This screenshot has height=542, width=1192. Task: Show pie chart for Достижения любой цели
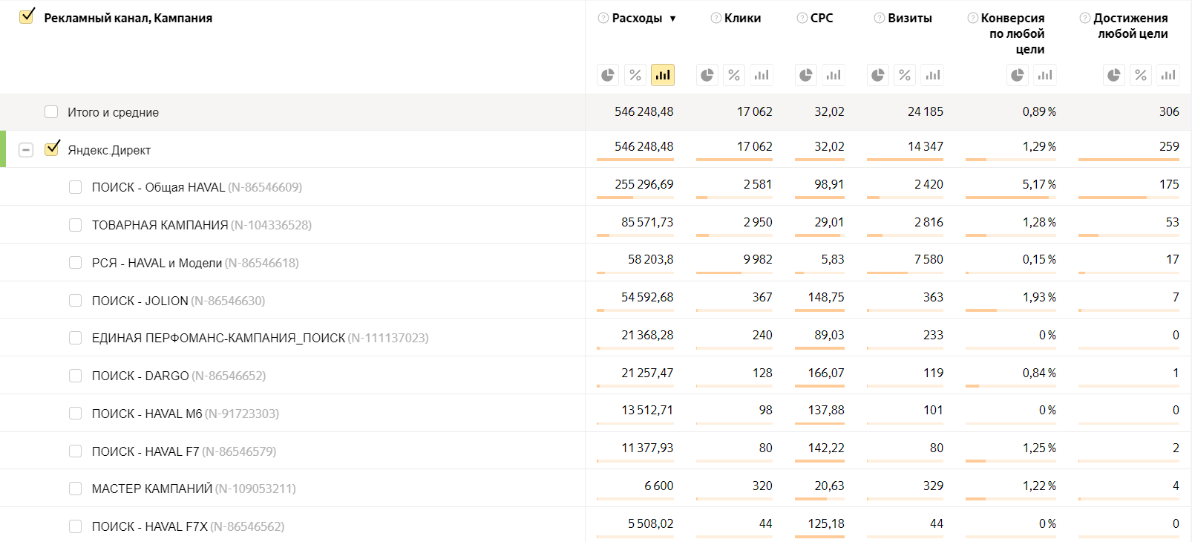click(x=1114, y=75)
